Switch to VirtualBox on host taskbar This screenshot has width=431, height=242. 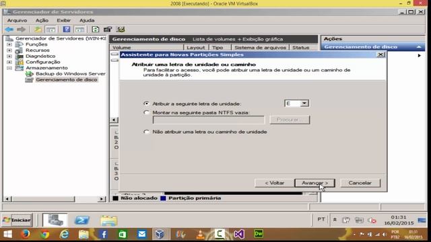coord(160,234)
